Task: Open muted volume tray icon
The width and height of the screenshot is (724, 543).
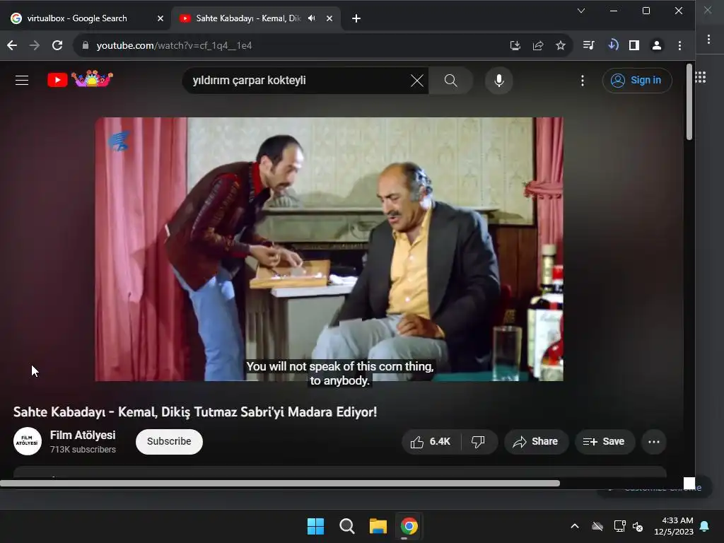Action: pyautogui.click(x=638, y=526)
